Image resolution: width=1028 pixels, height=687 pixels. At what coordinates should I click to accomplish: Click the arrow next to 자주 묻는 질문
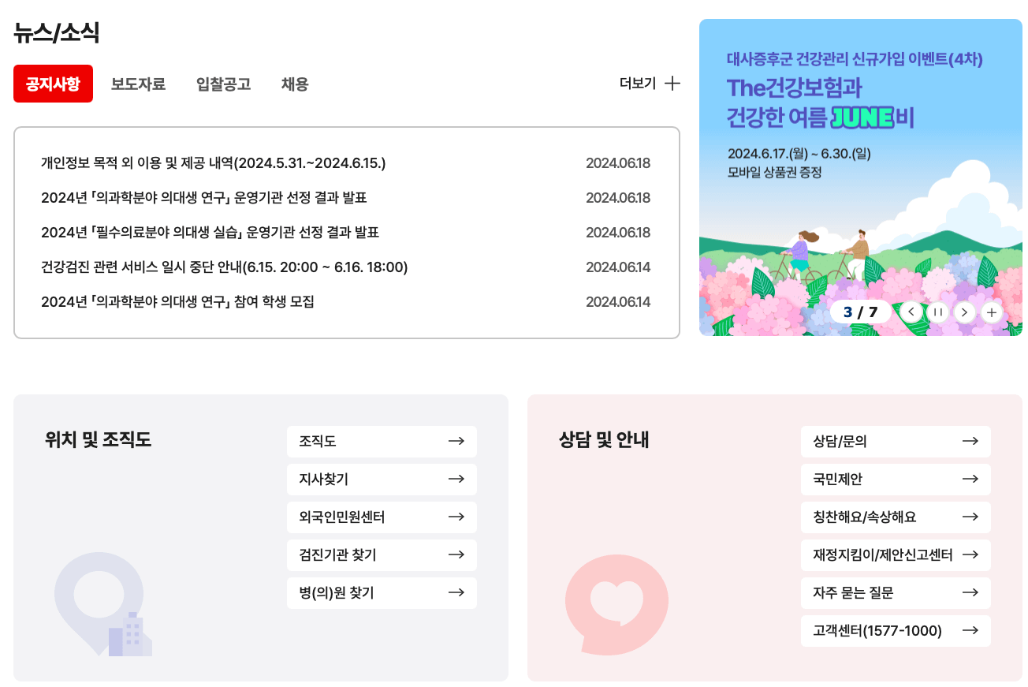pos(971,593)
